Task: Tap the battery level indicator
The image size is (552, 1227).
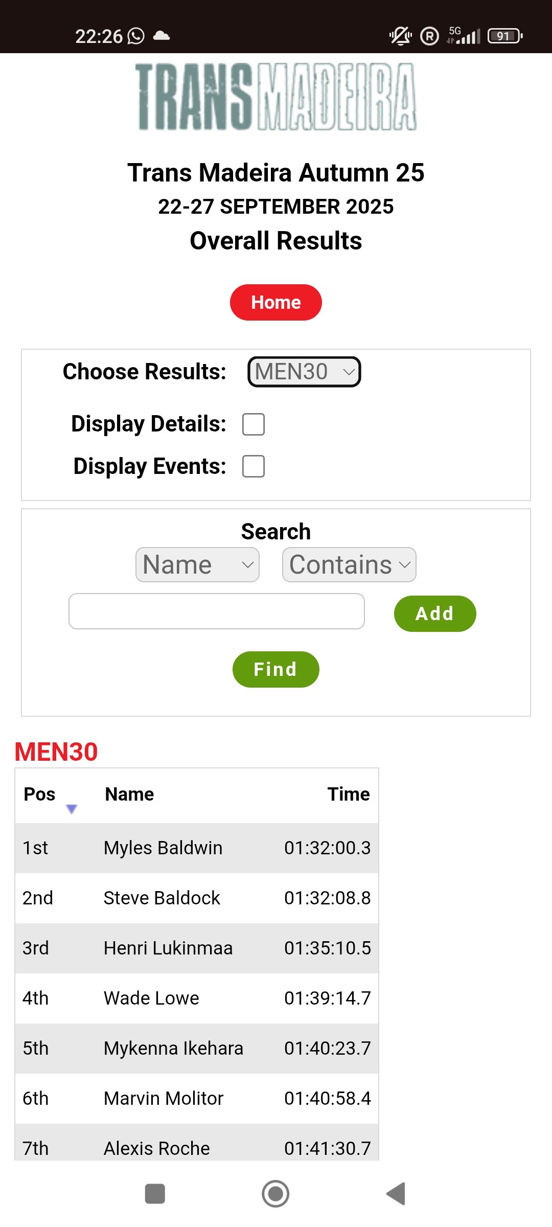Action: (505, 36)
